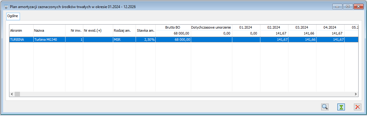Image resolution: width=367 pixels, height=116 pixels.
Task: Click the 04.2024 column header
Action: (x=330, y=28)
